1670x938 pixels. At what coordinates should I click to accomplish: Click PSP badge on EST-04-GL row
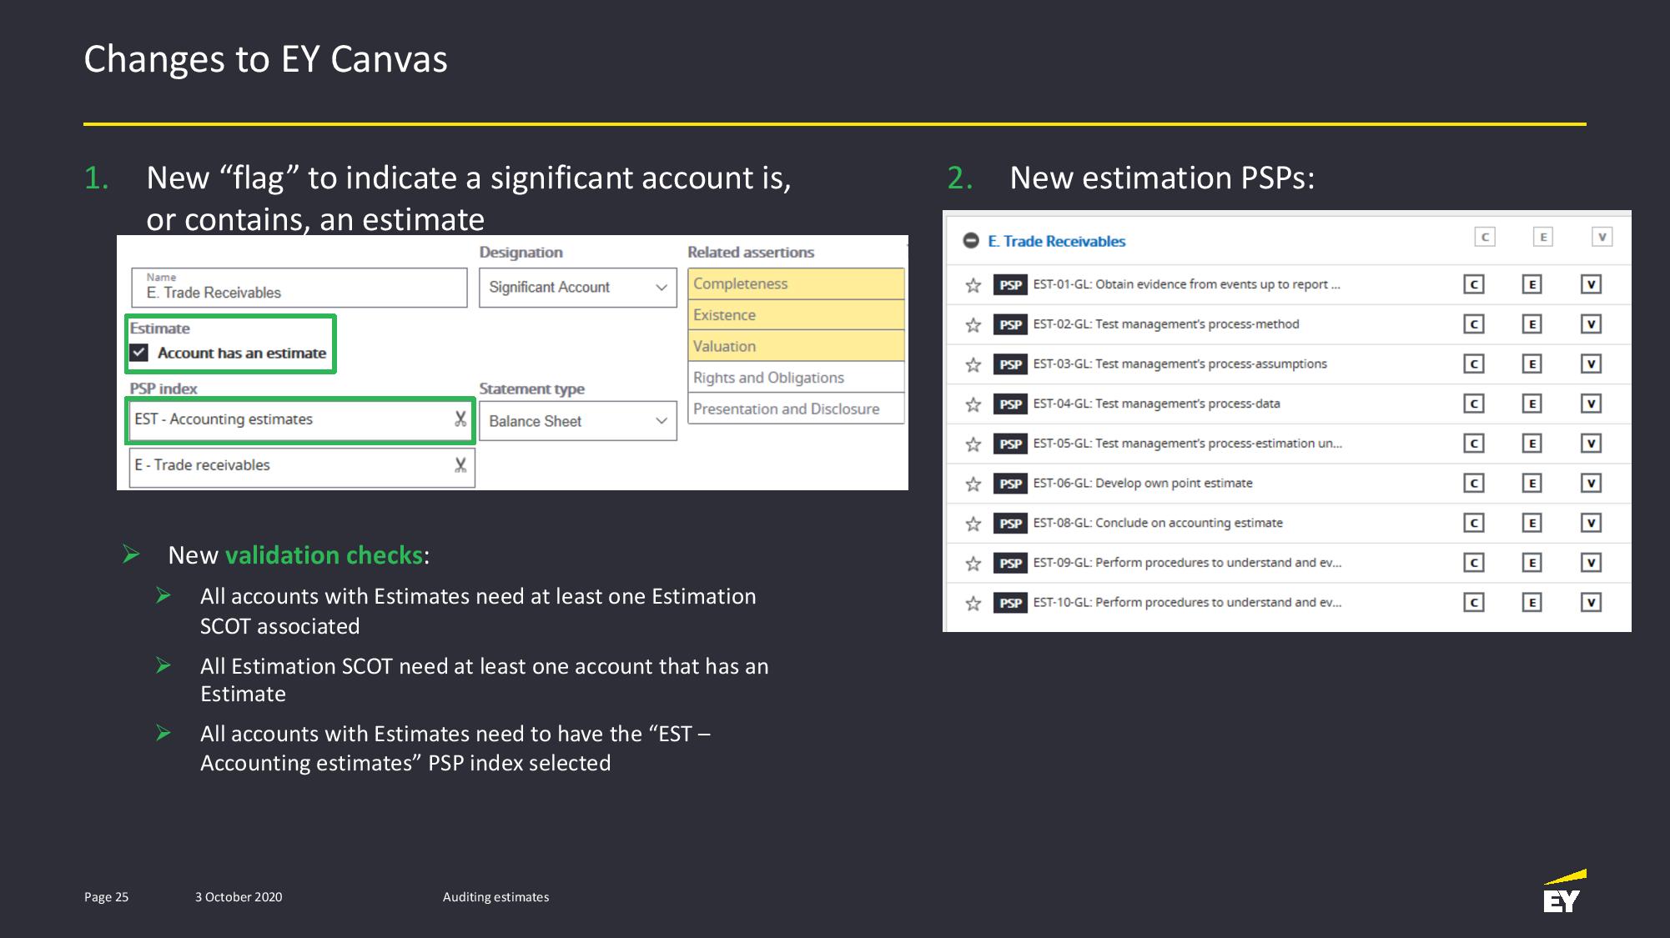coord(1010,404)
